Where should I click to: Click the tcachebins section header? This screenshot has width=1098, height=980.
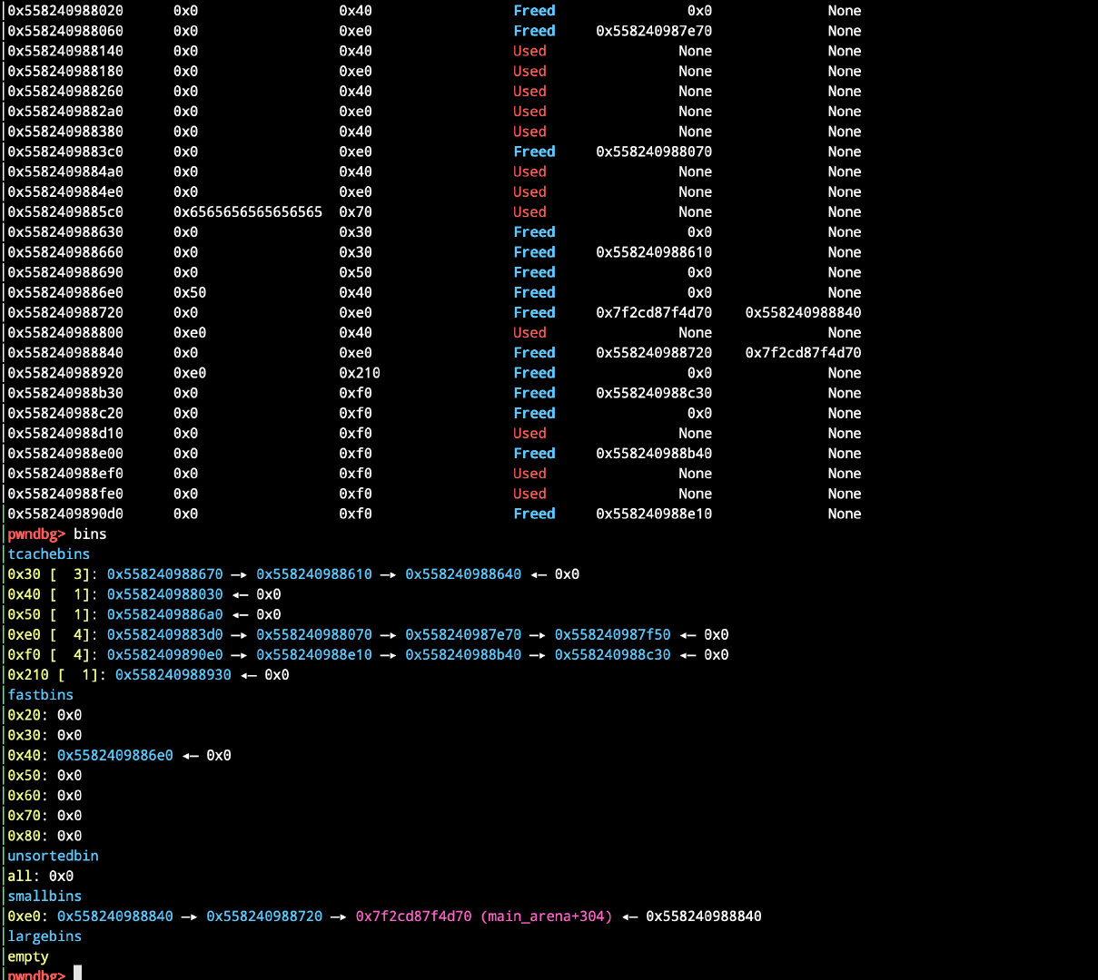pos(49,554)
